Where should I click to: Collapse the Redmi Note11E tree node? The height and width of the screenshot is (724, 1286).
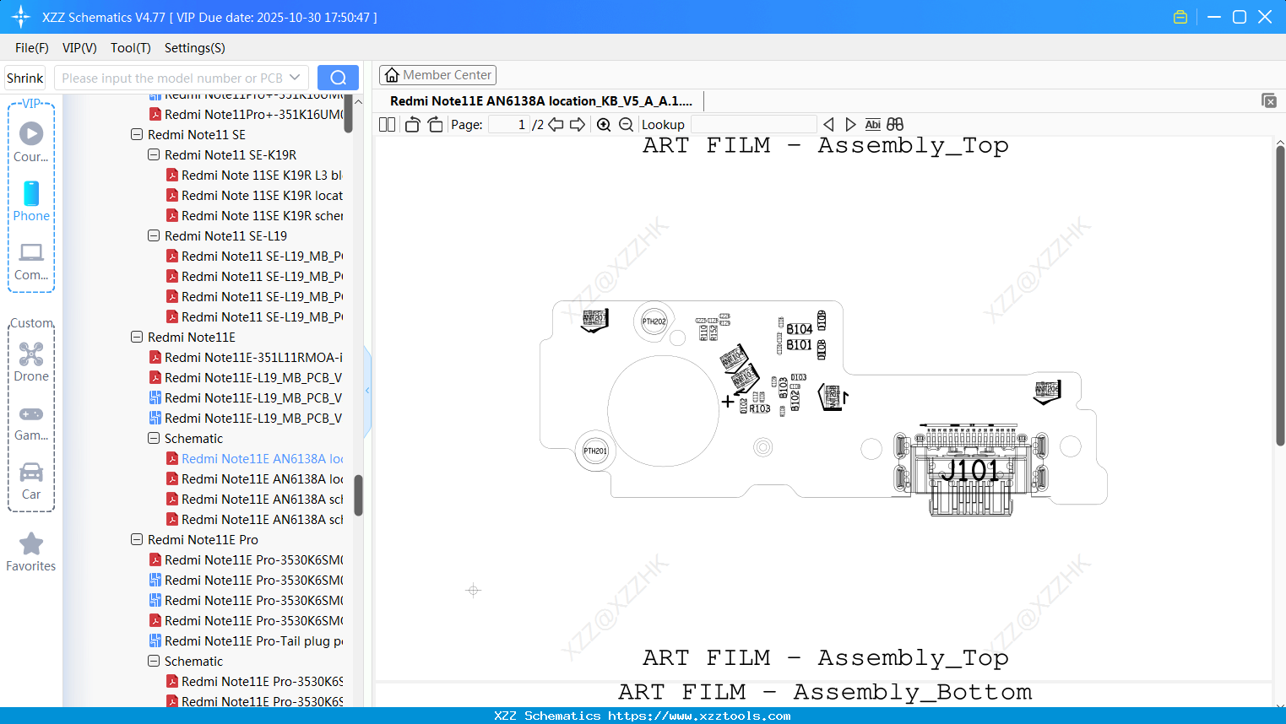[137, 337]
